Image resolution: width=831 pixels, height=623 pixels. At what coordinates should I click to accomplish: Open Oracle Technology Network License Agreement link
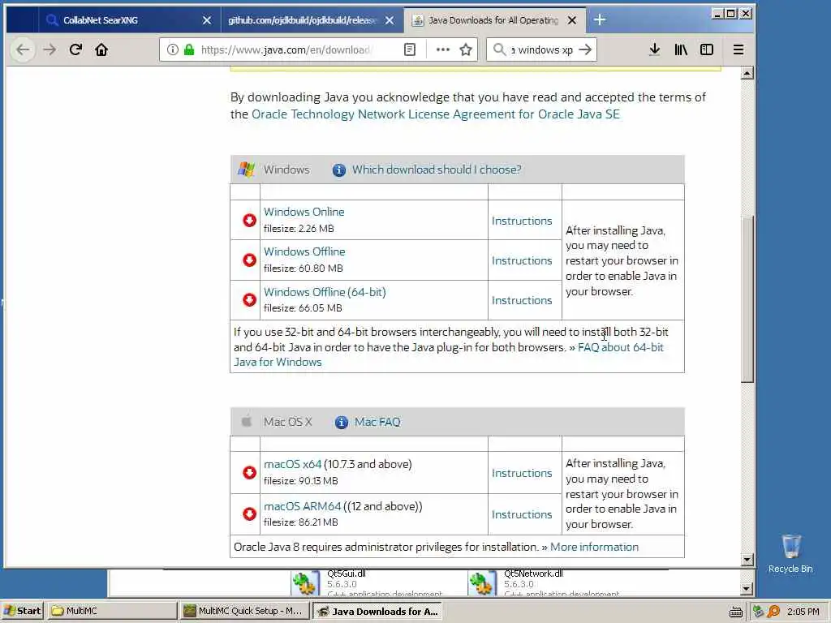coord(436,114)
